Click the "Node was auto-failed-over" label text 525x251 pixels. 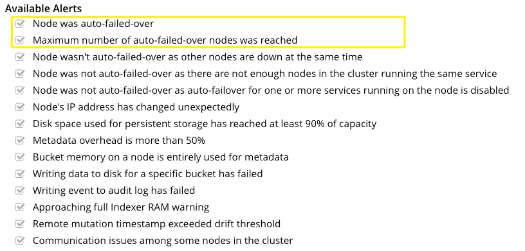pyautogui.click(x=93, y=24)
